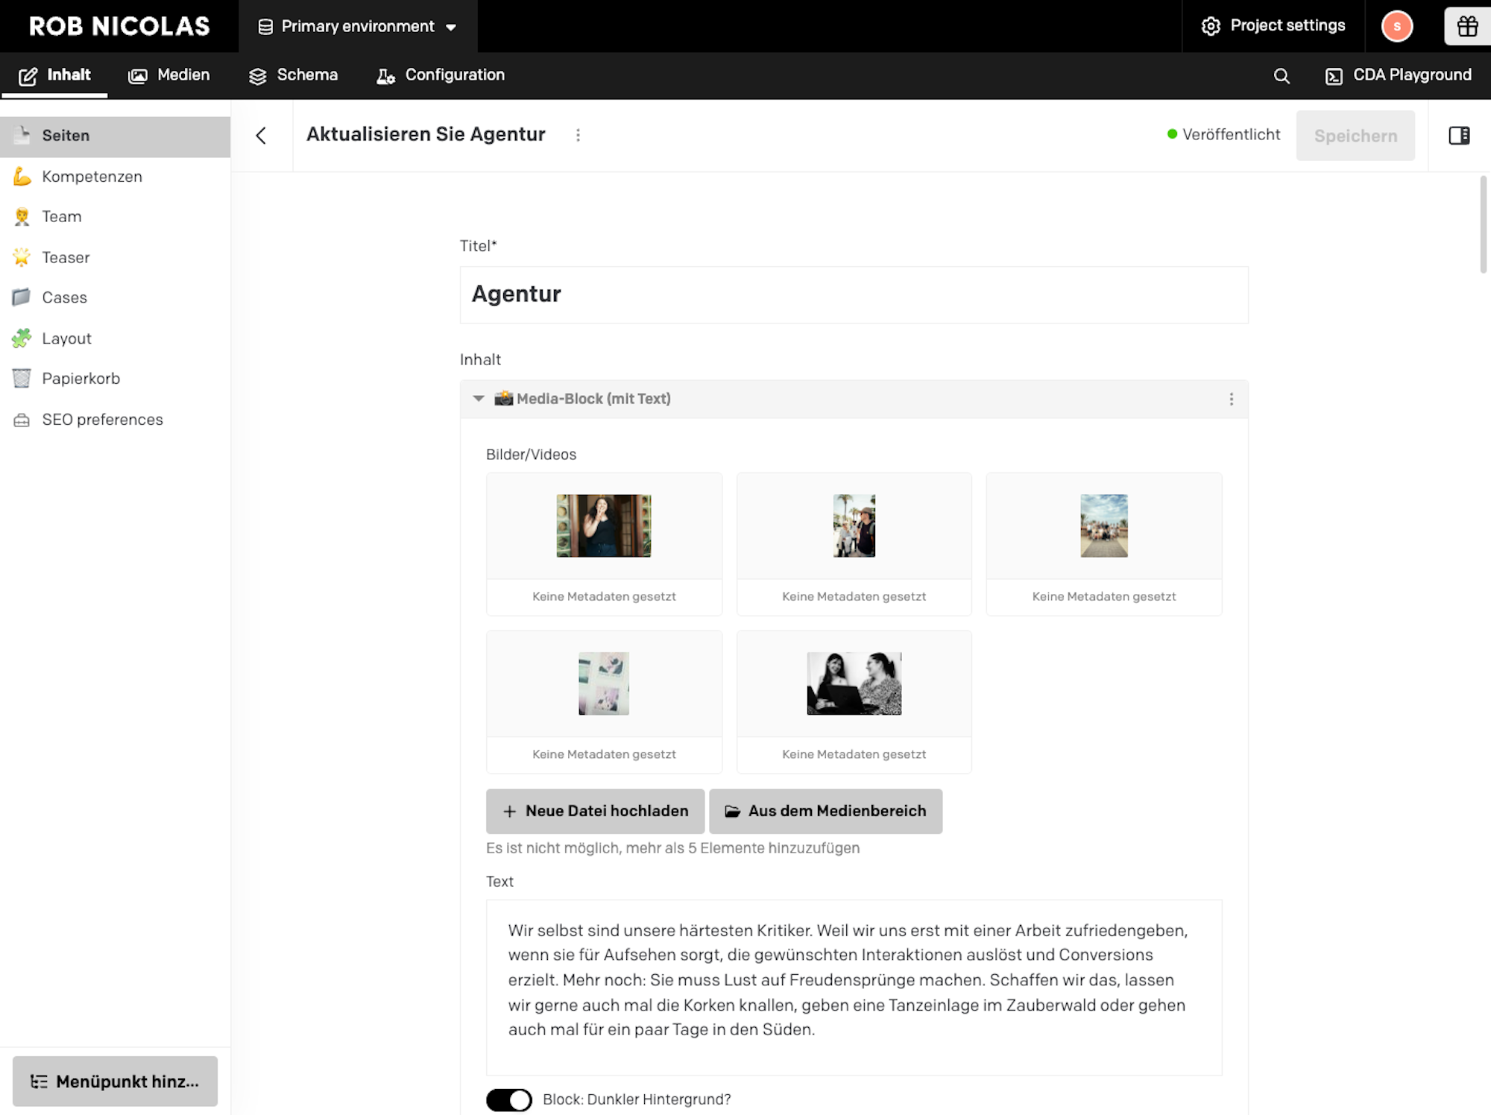Screen dimensions: 1491x1115
Task: Open the Primary environment dropdown
Action: point(358,27)
